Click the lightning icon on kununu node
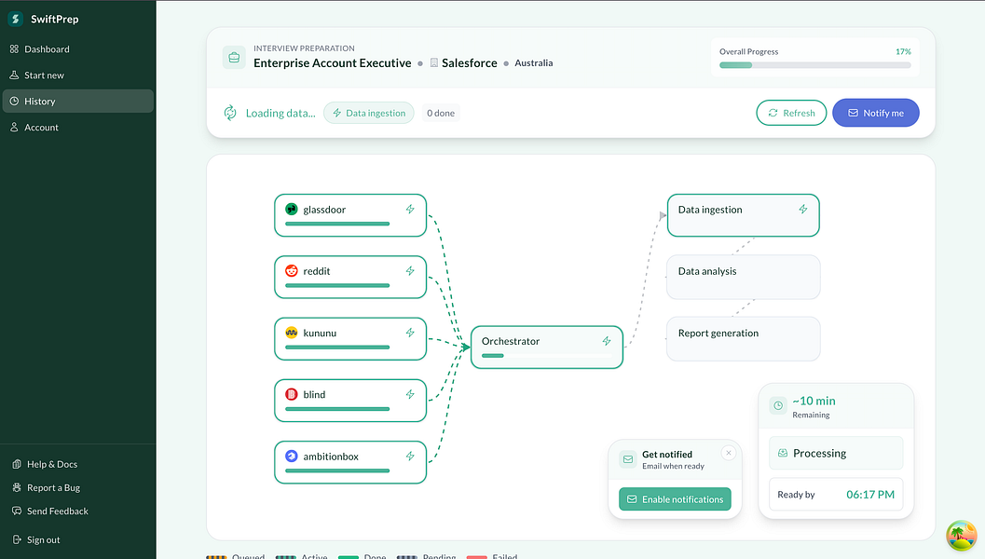985x559 pixels. tap(410, 333)
